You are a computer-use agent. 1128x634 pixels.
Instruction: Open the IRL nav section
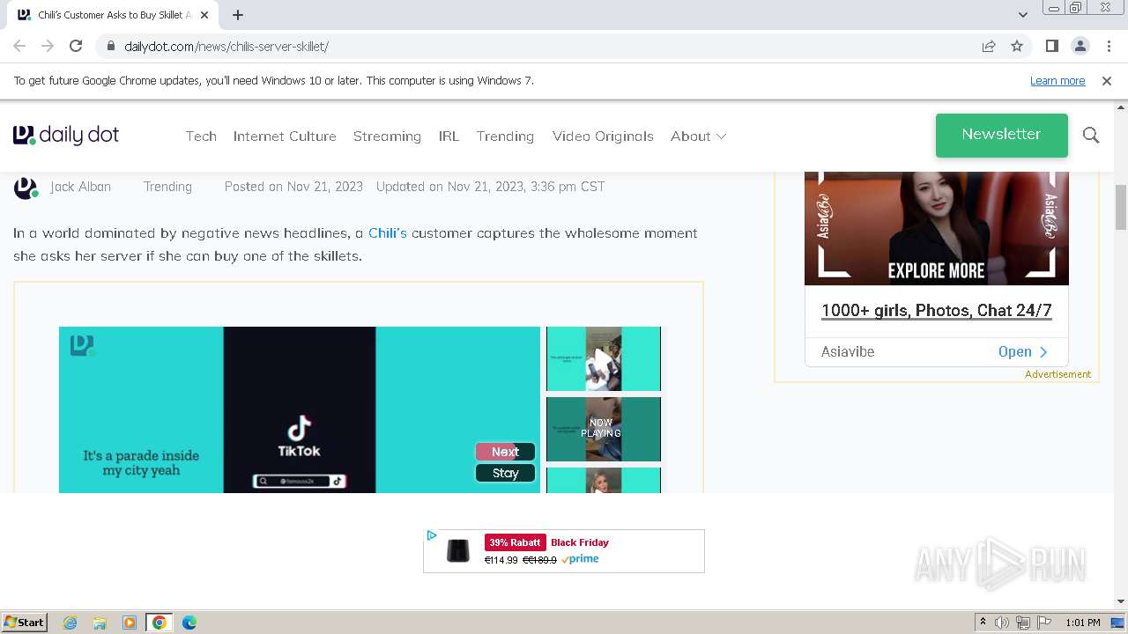tap(449, 136)
